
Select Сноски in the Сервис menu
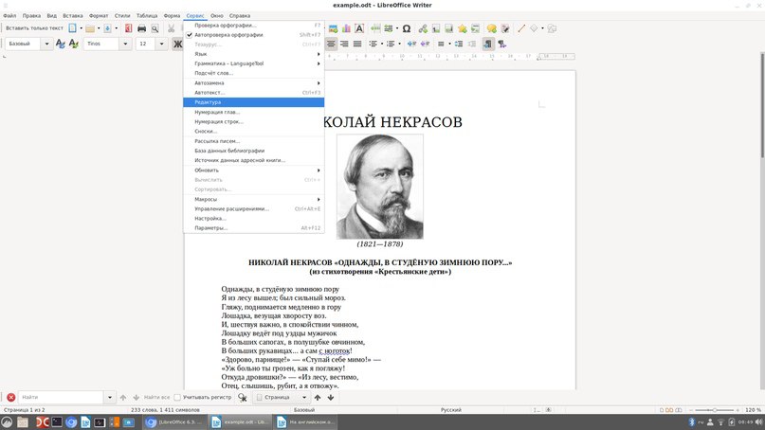pos(254,131)
